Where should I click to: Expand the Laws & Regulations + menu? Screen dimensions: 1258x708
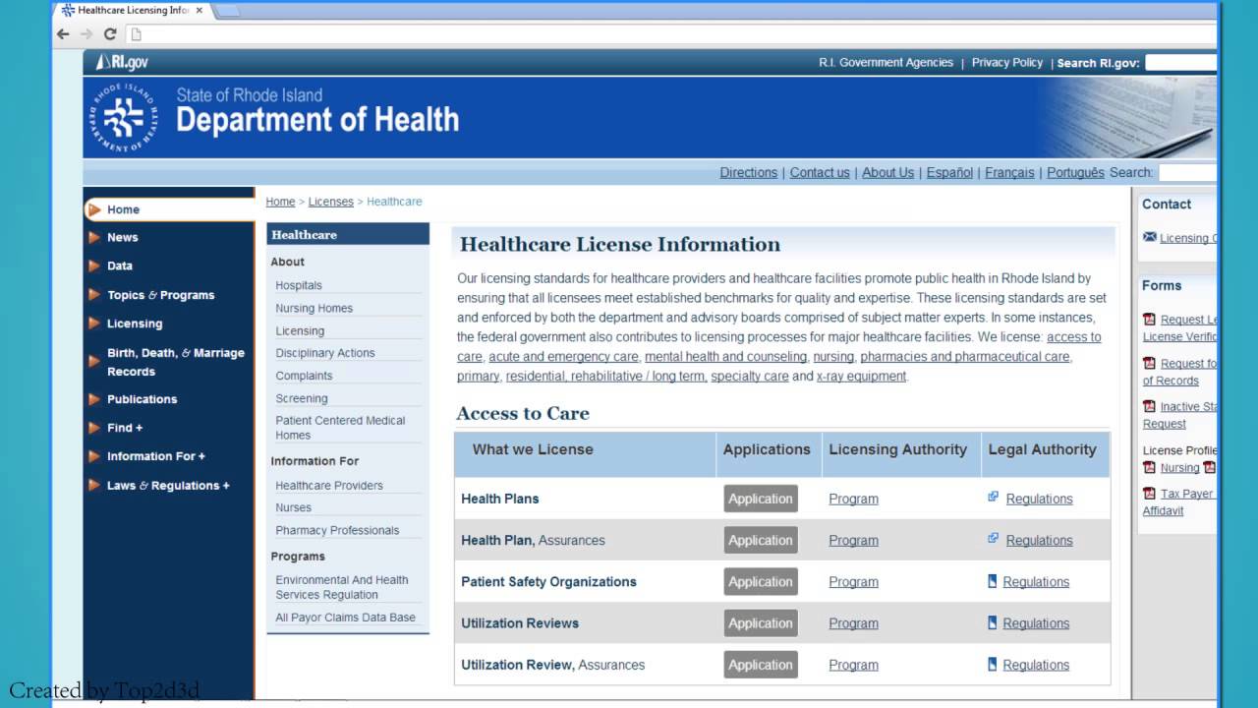pos(167,486)
